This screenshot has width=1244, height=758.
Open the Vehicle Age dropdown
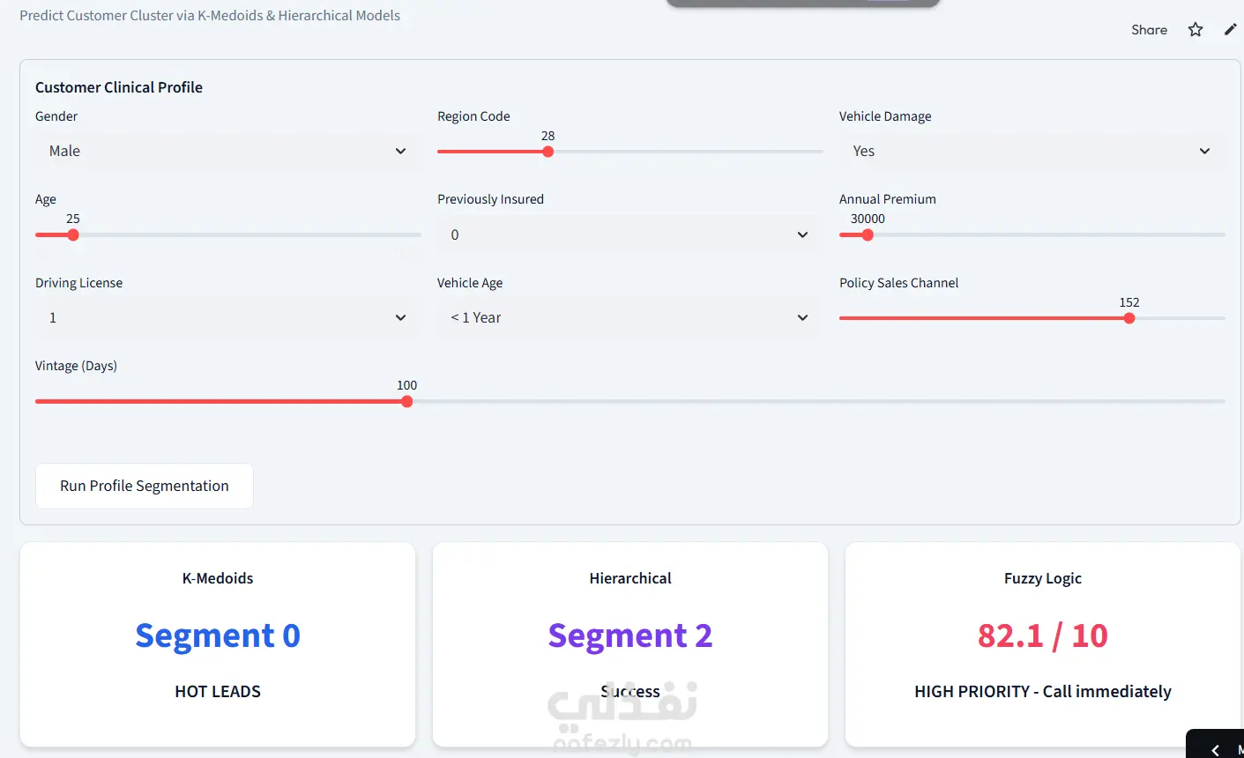pyautogui.click(x=629, y=318)
